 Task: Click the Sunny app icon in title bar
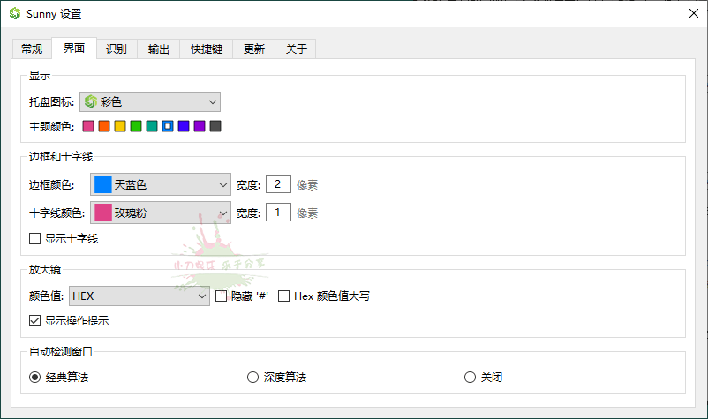click(x=14, y=13)
